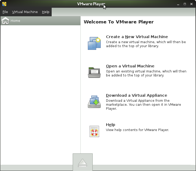Image resolution: width=196 pixels, height=171 pixels.
Task: Click the eject-style arrow at bottom center
Action: coord(83,163)
